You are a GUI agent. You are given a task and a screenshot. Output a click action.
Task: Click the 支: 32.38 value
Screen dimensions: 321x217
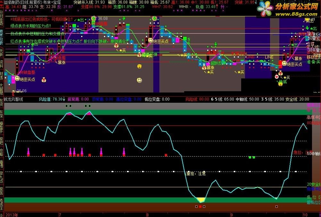[48, 7]
